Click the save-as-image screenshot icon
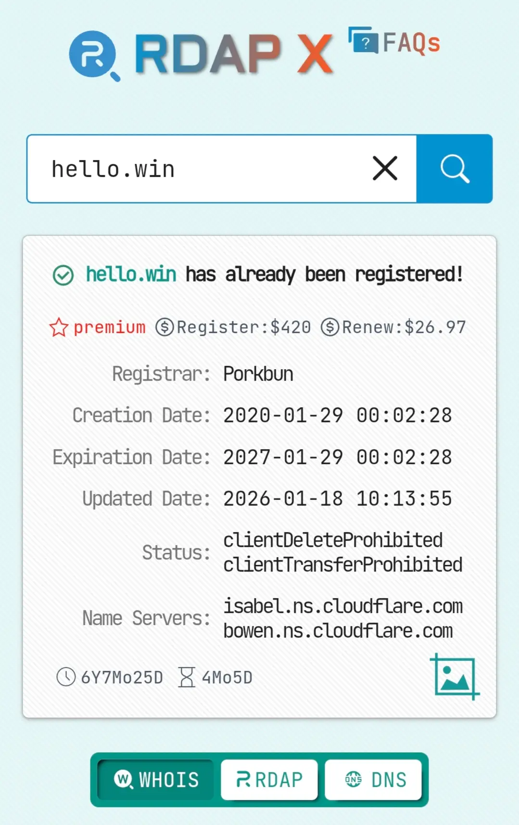Viewport: 519px width, 825px height. (x=455, y=677)
